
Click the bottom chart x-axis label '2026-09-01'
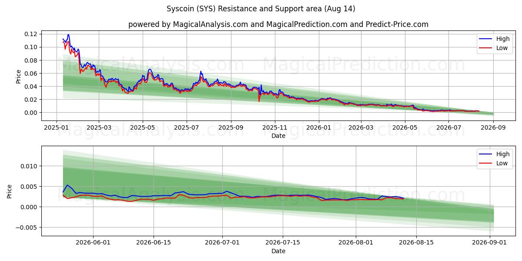pos(490,243)
